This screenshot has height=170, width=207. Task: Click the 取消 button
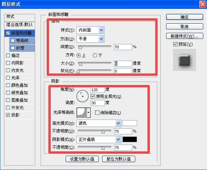point(184,26)
